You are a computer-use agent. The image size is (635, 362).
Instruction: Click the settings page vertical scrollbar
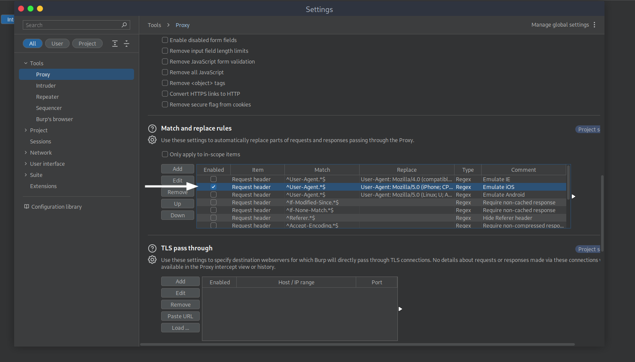pyautogui.click(x=602, y=213)
